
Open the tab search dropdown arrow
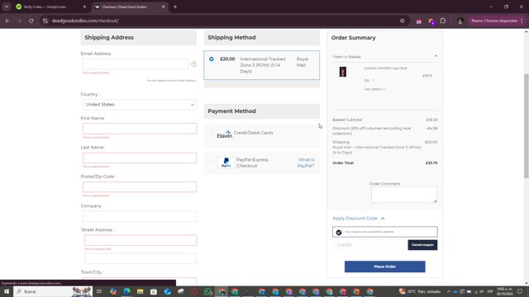tap(7, 7)
